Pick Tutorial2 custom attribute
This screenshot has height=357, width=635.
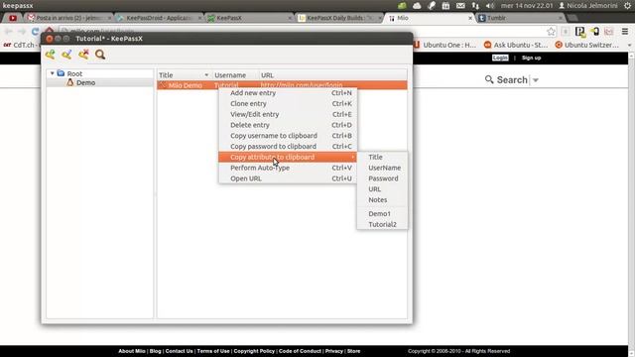click(x=382, y=224)
